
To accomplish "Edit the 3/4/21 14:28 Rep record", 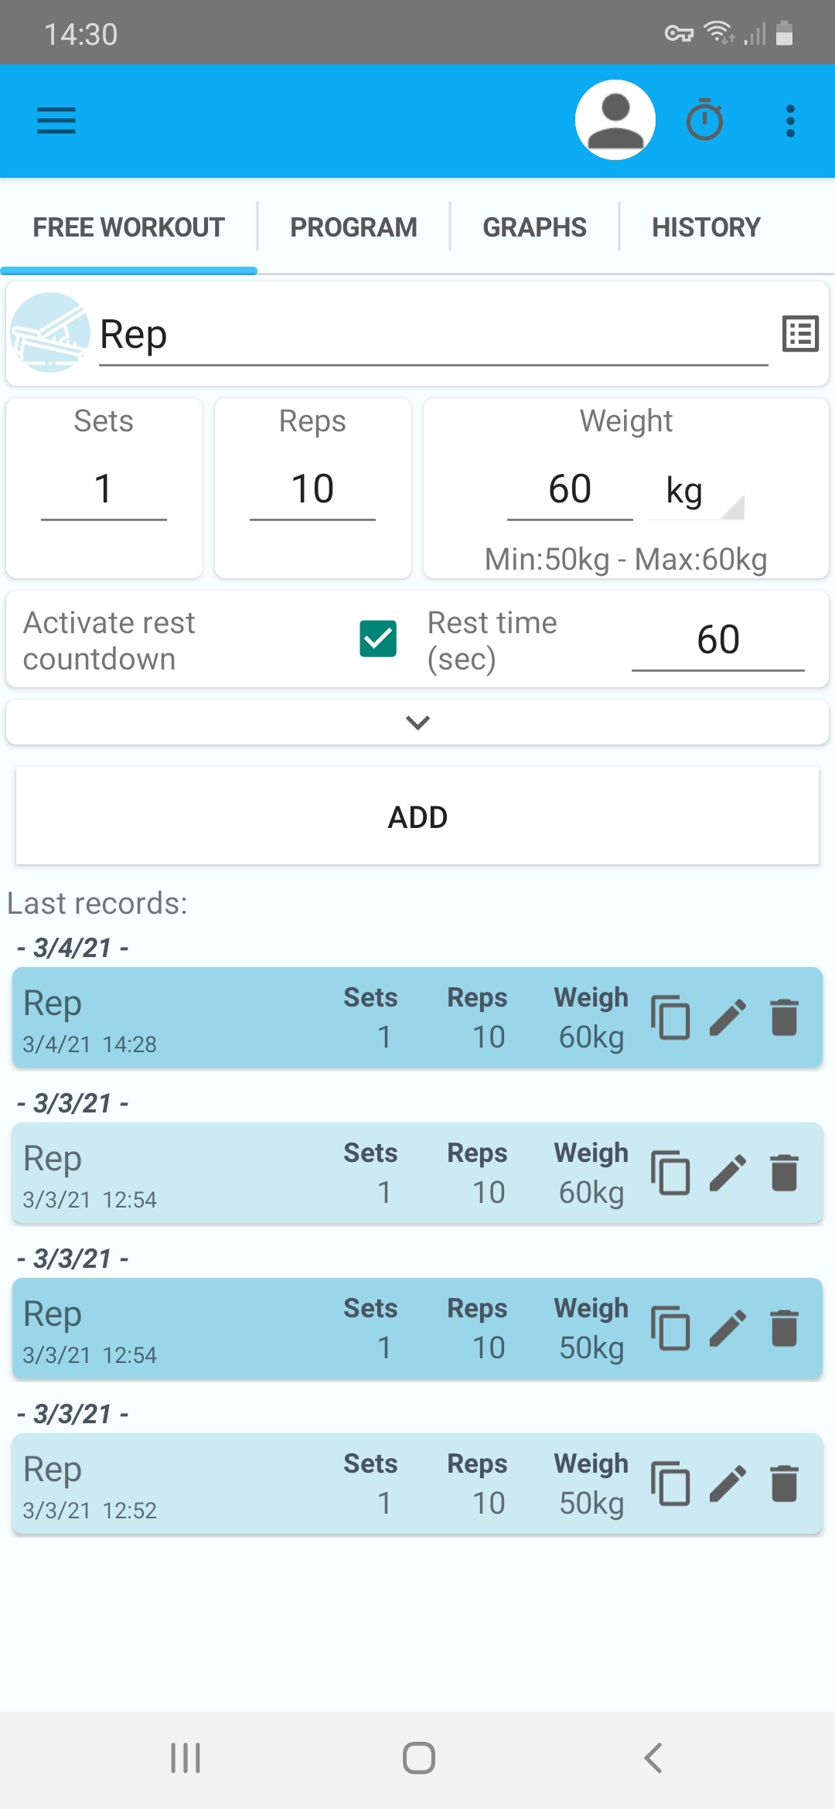I will coord(728,1017).
